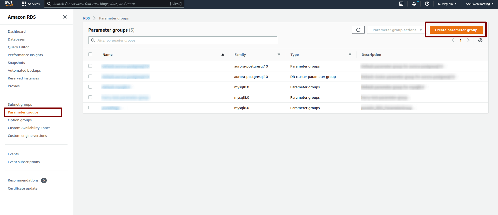
Task: Open Reserved instances in the sidebar
Action: [23, 78]
